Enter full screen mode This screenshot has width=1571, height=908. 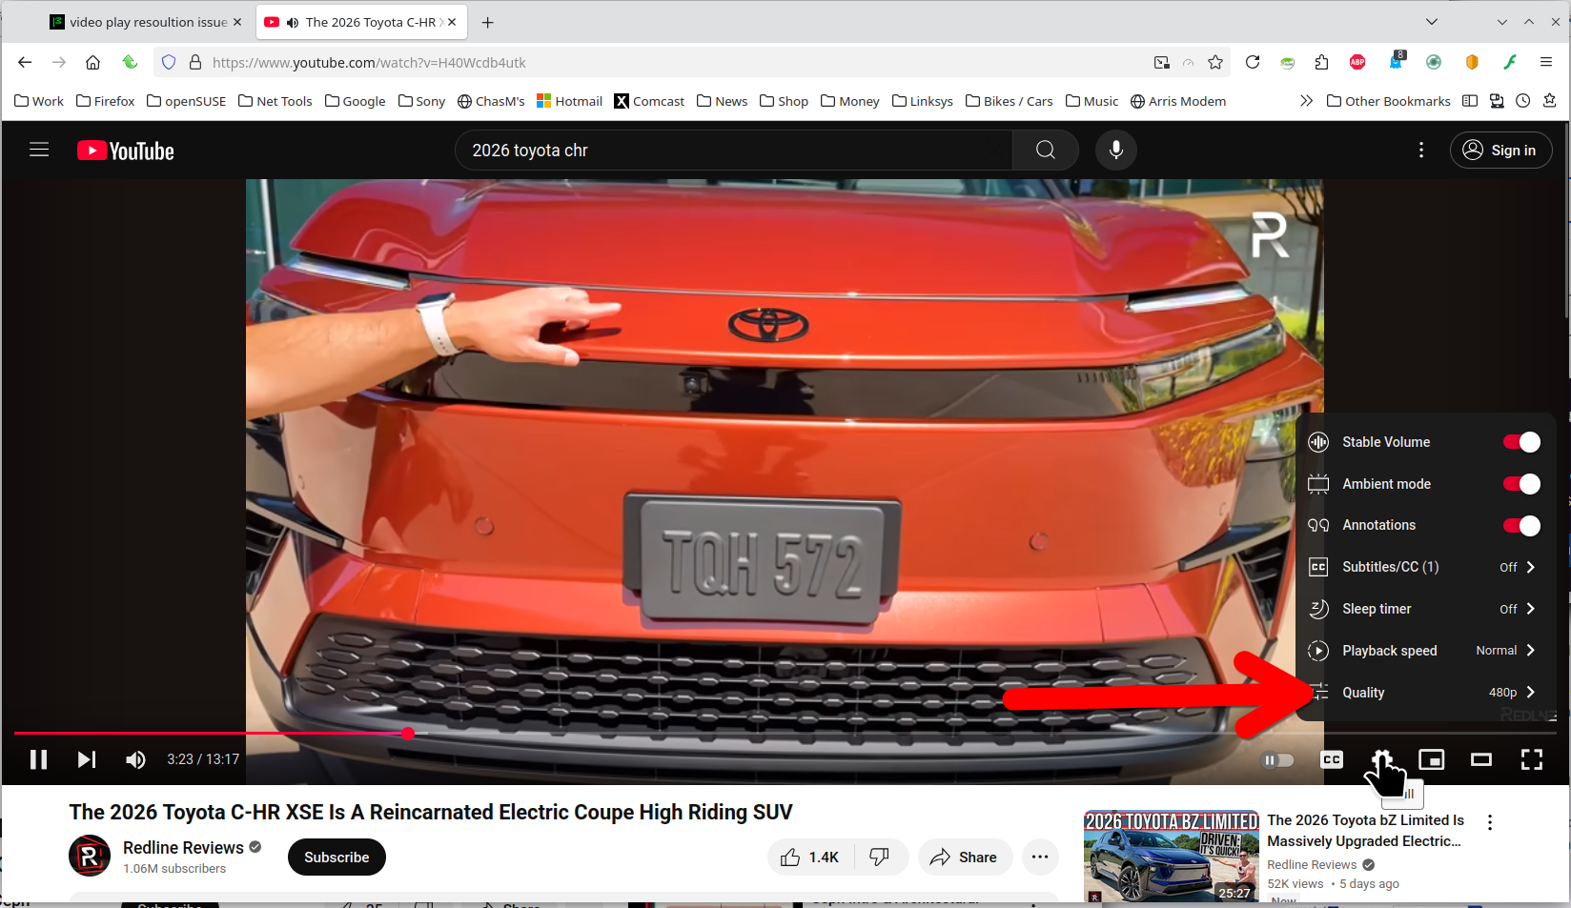pos(1532,759)
